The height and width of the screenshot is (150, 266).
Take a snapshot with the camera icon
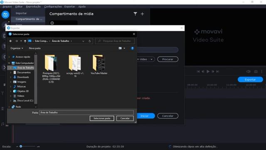pos(256,71)
